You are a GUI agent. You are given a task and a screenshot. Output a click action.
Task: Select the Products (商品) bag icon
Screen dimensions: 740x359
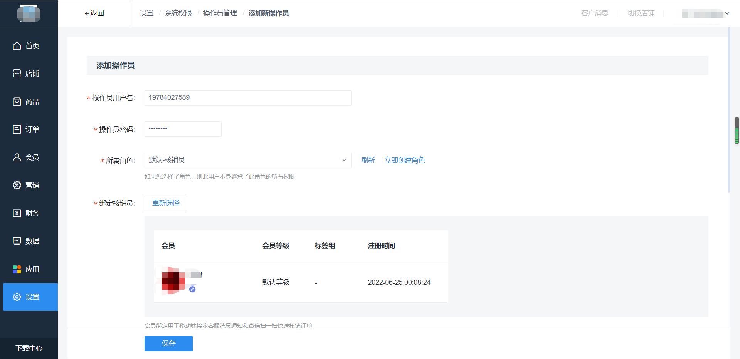(17, 102)
